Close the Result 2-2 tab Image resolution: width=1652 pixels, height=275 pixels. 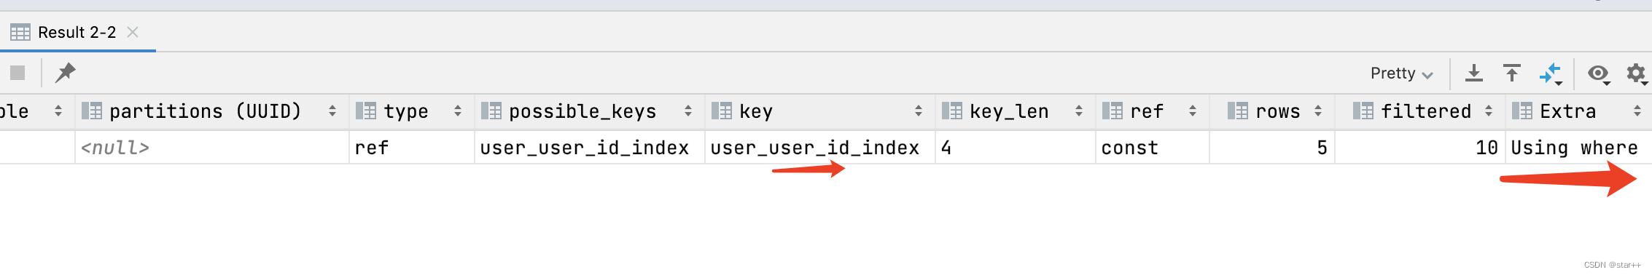133,32
